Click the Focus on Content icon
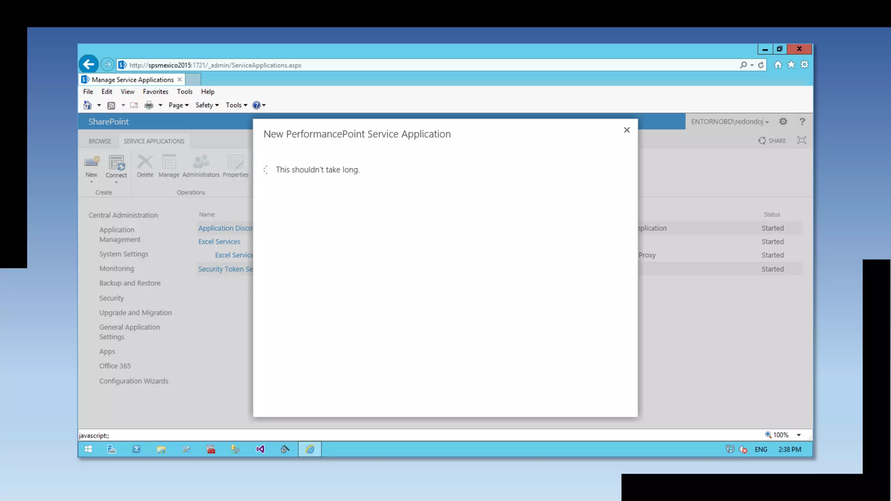 [801, 140]
